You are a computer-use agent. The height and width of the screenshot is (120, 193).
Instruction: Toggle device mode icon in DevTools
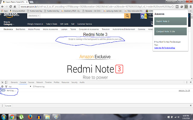point(6,82)
